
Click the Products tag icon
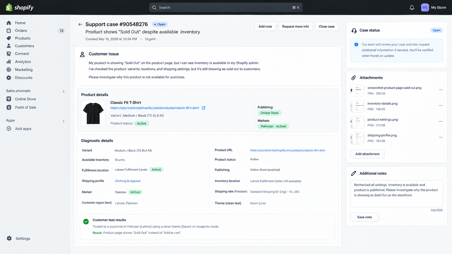click(x=9, y=38)
